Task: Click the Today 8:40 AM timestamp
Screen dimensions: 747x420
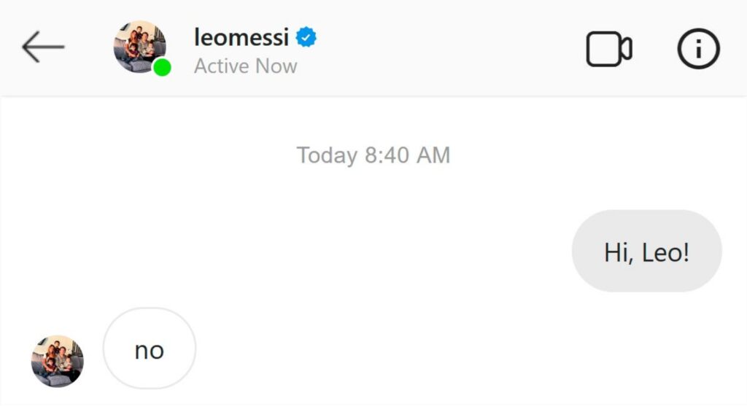Action: [x=373, y=155]
